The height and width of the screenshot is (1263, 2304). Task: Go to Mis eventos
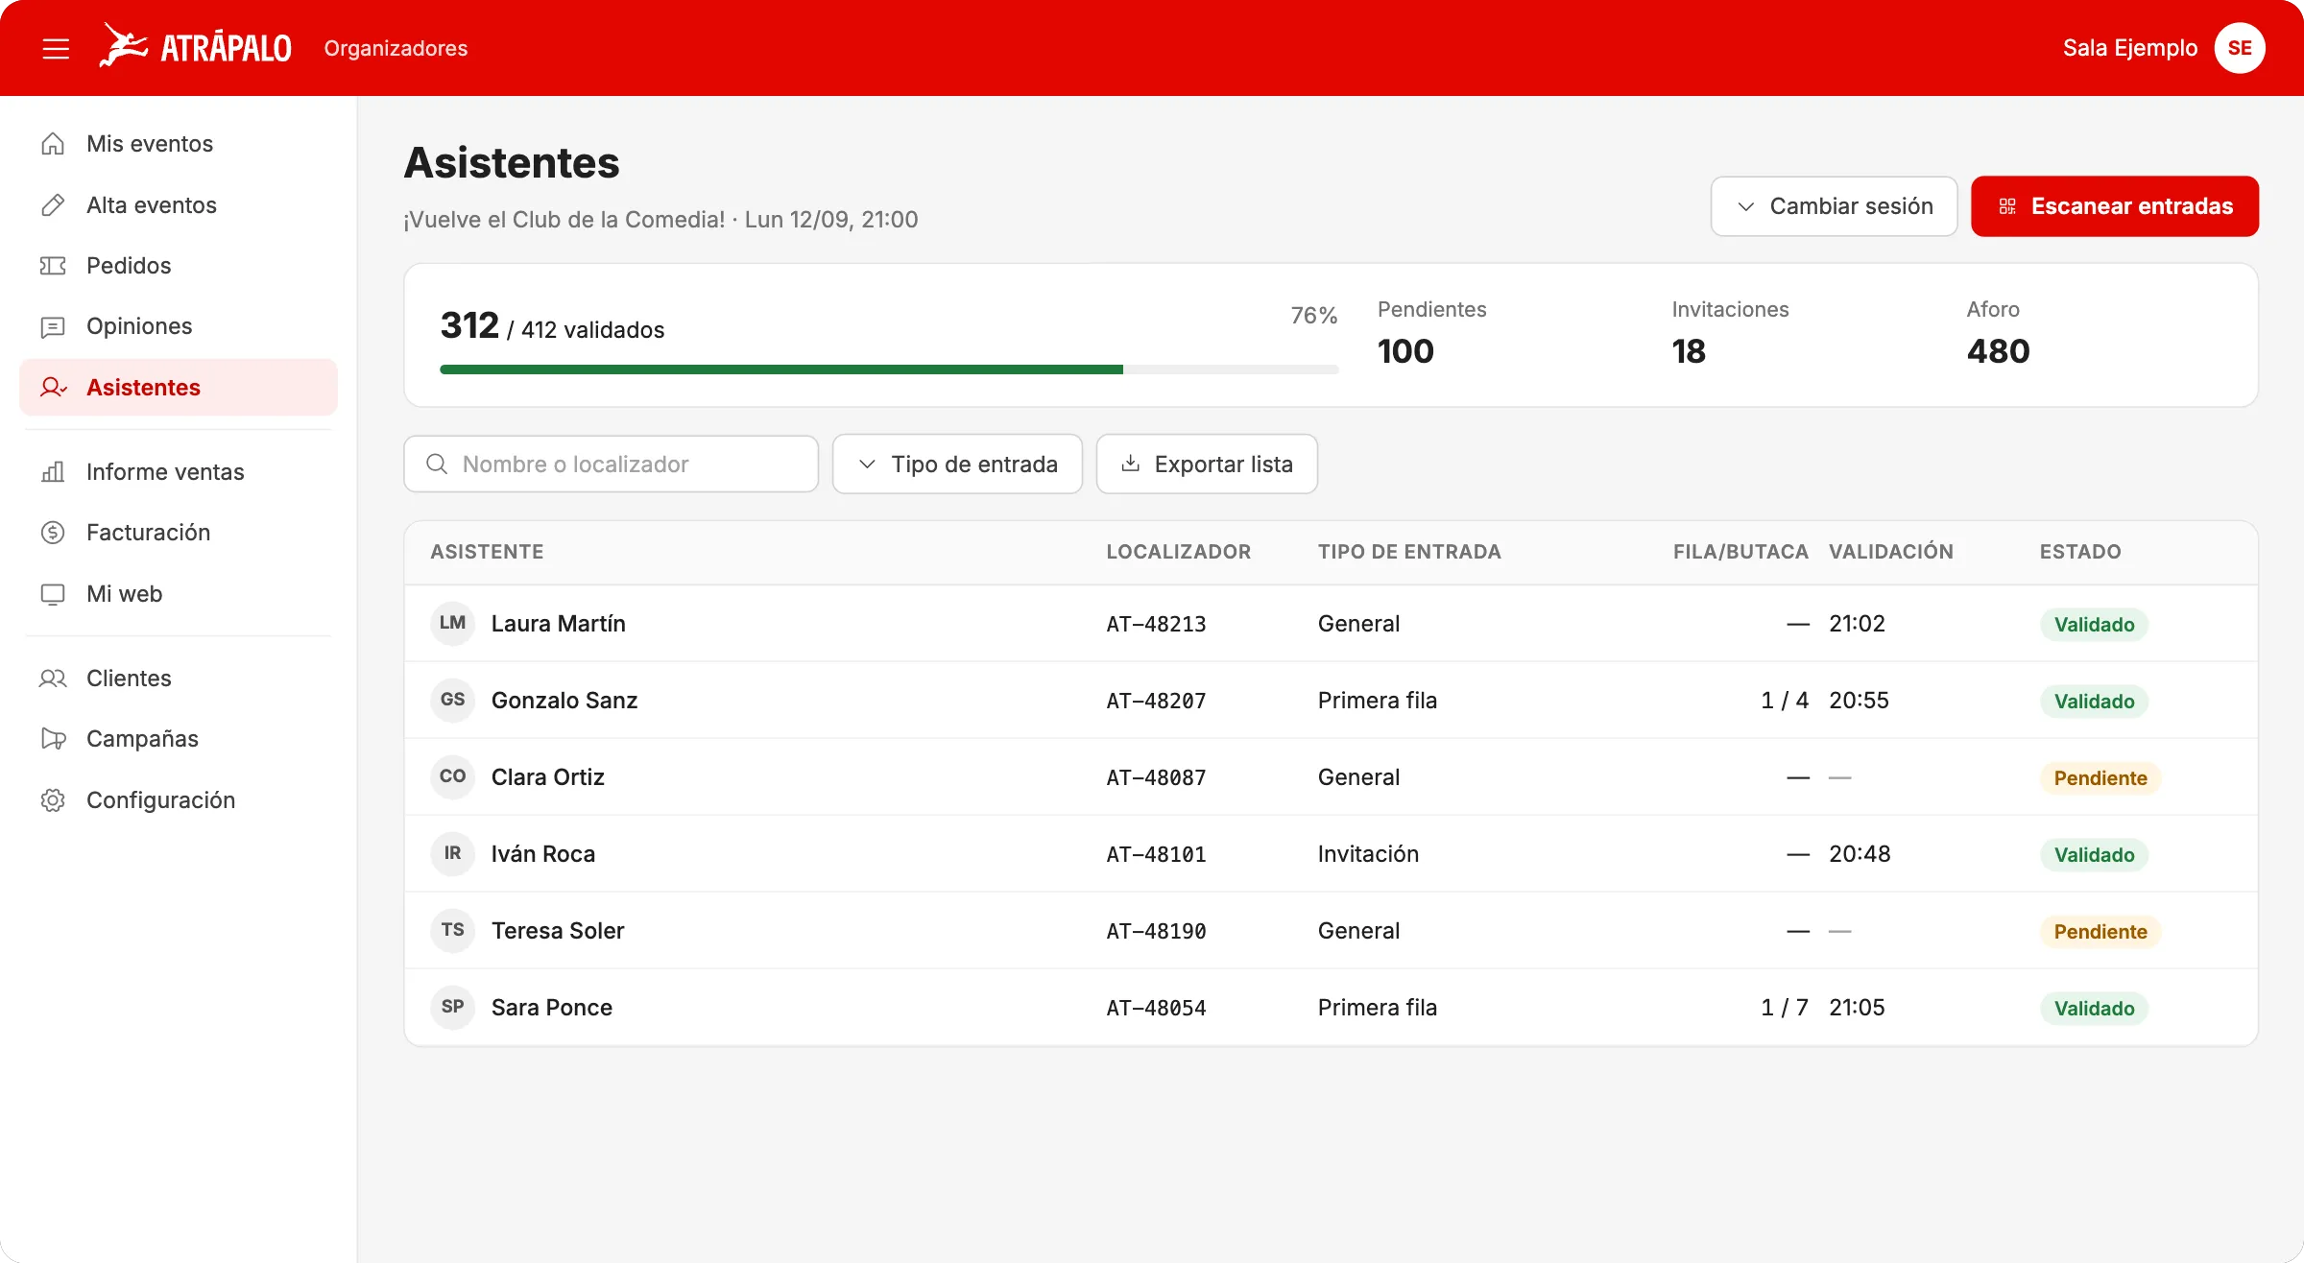(x=179, y=144)
